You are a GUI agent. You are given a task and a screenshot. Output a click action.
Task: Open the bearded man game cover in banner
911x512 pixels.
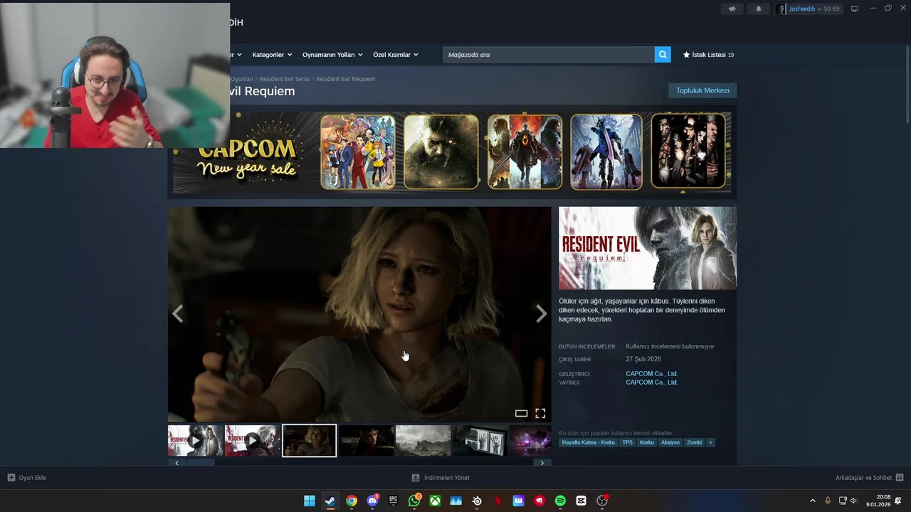441,151
